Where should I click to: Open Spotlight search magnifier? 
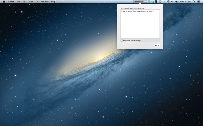coord(194,2)
